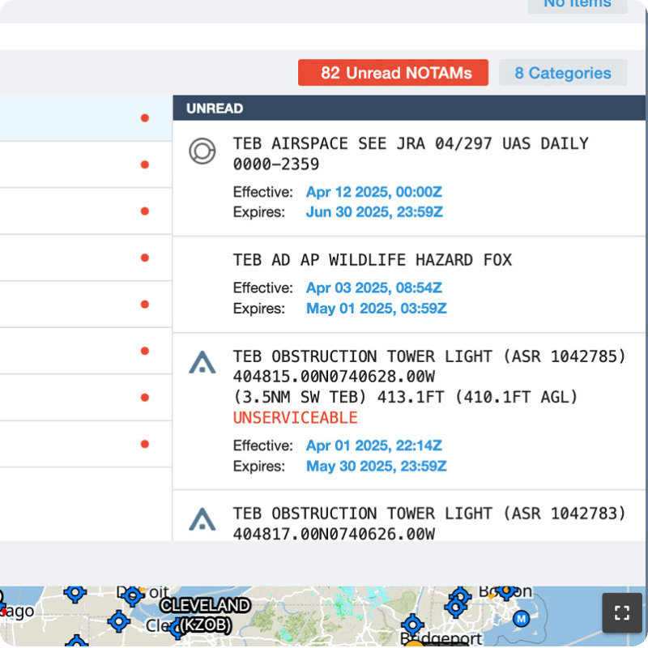The width and height of the screenshot is (648, 648).
Task: Click coordinates 404817.00N0740626.00W
Action: (x=334, y=534)
